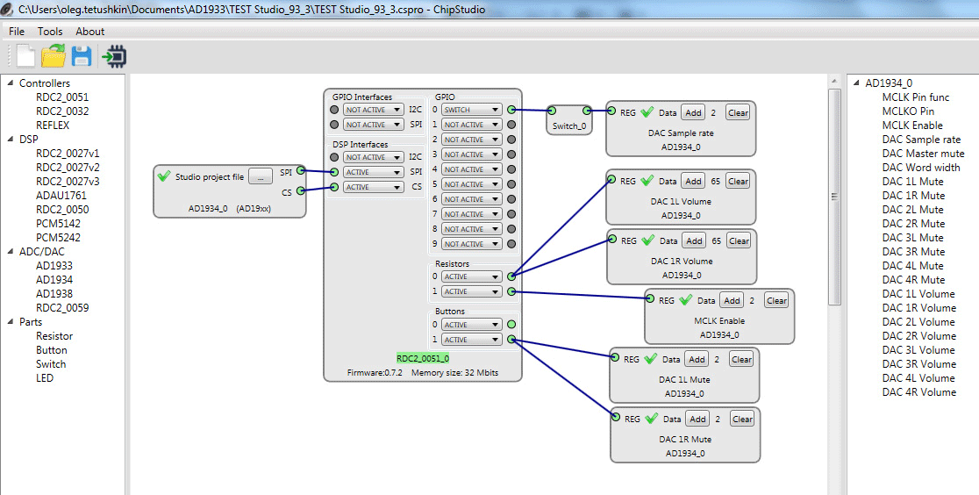Click the DSP Interfaces SPI green port
The height and width of the screenshot is (495, 979).
click(334, 172)
